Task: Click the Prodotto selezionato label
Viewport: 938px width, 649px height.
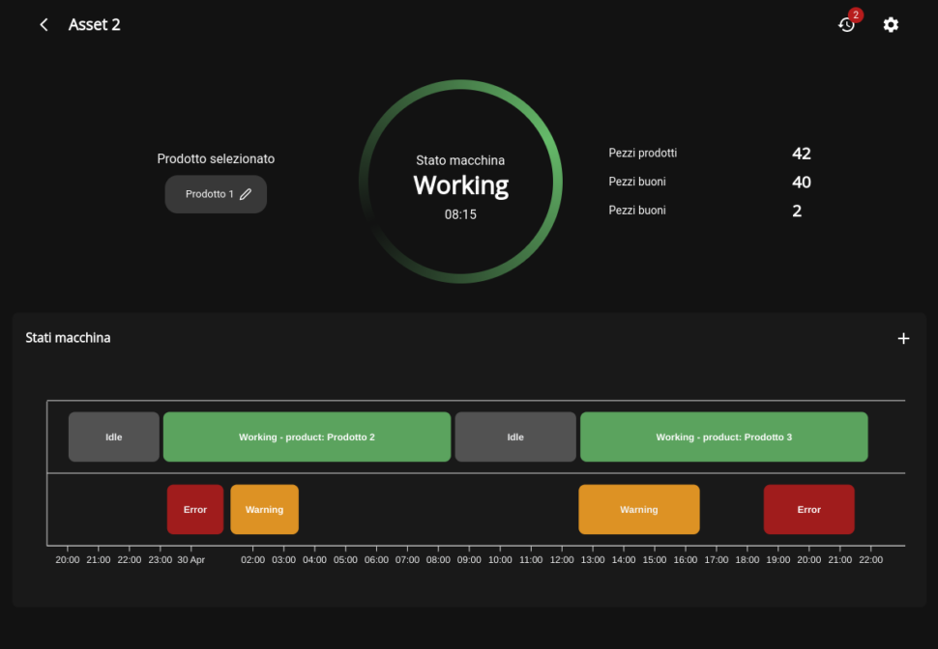Action: 216,159
